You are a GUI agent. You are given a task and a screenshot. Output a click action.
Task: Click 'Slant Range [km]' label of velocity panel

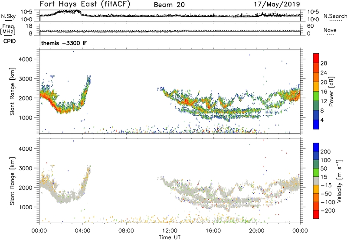tap(12, 181)
